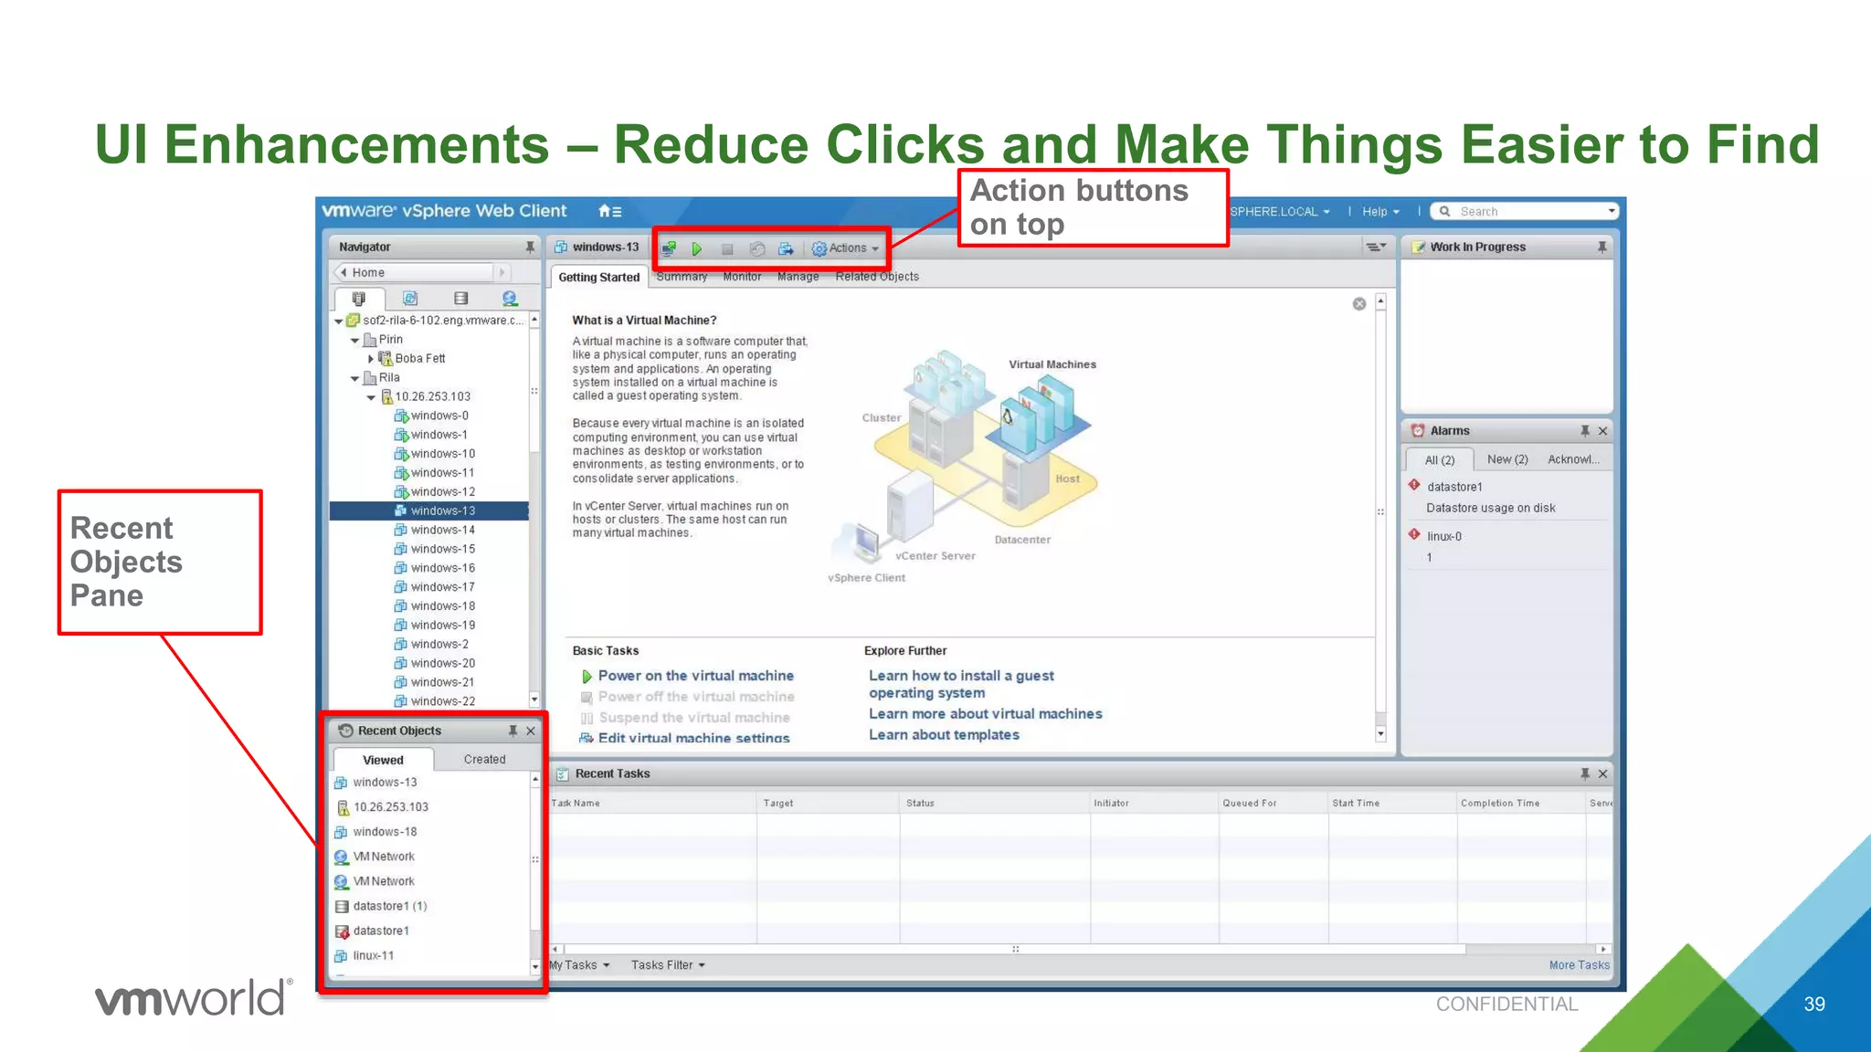The height and width of the screenshot is (1052, 1871).
Task: Click the reset VM toolbar icon
Action: point(756,248)
